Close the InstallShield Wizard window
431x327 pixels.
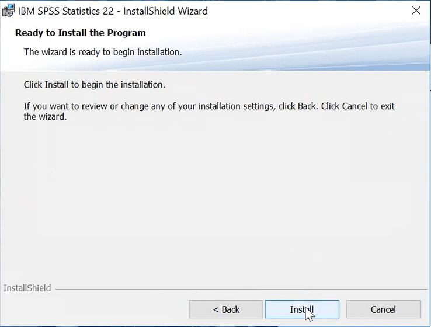(x=416, y=11)
